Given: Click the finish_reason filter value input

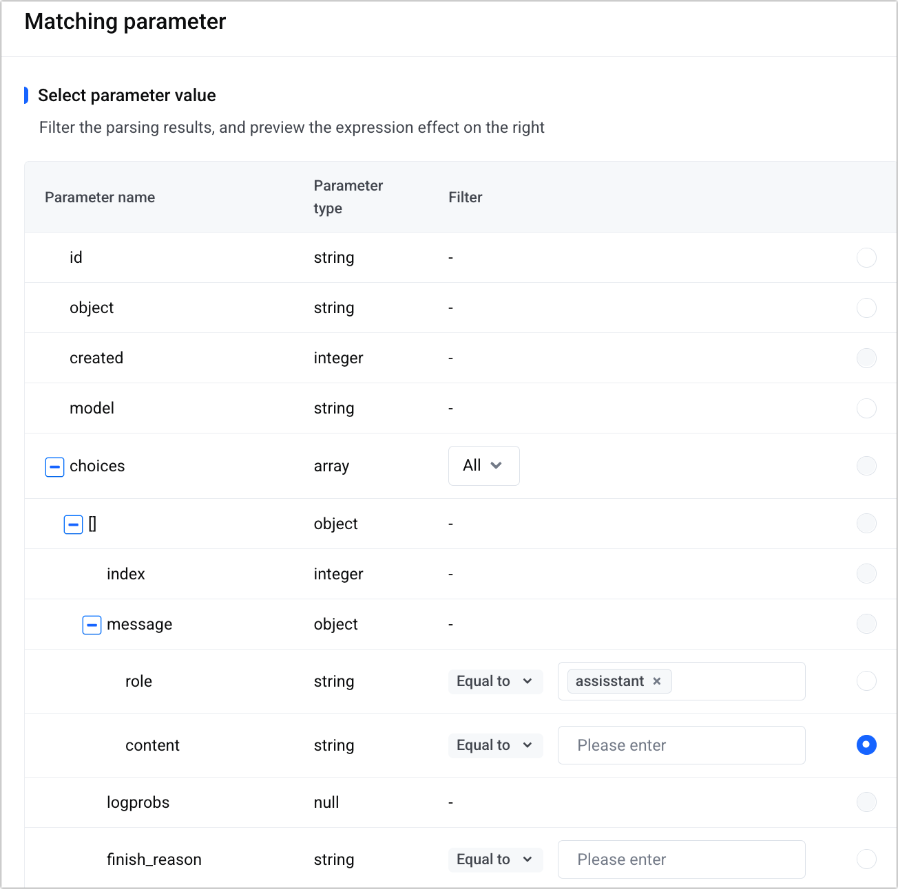Looking at the screenshot, I should (681, 859).
